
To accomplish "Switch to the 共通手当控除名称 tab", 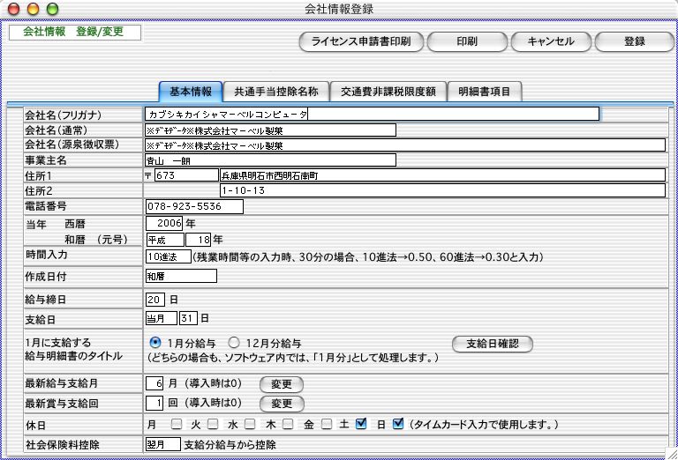I will (275, 91).
